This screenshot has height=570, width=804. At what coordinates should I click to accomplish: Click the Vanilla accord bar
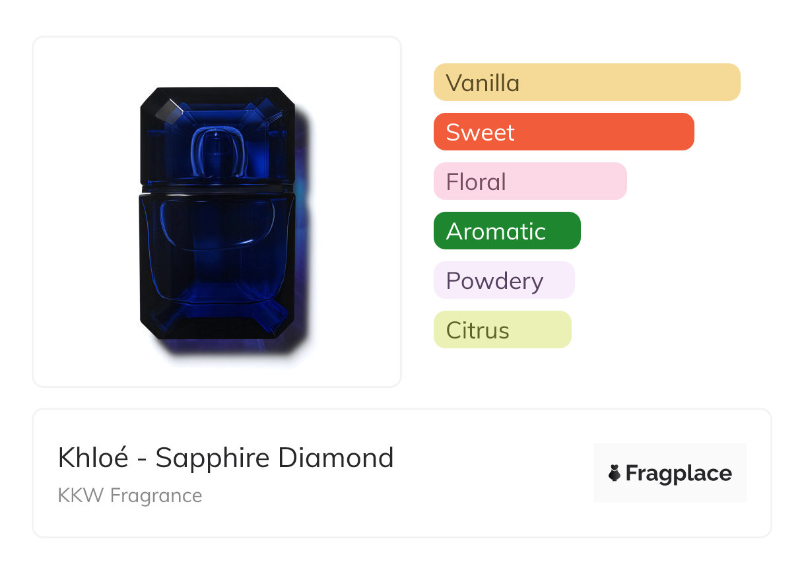(586, 82)
